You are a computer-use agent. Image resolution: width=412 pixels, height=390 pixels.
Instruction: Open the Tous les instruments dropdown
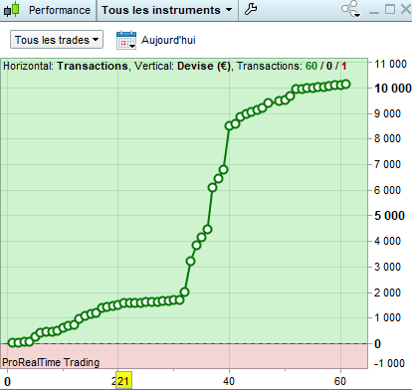tap(167, 10)
